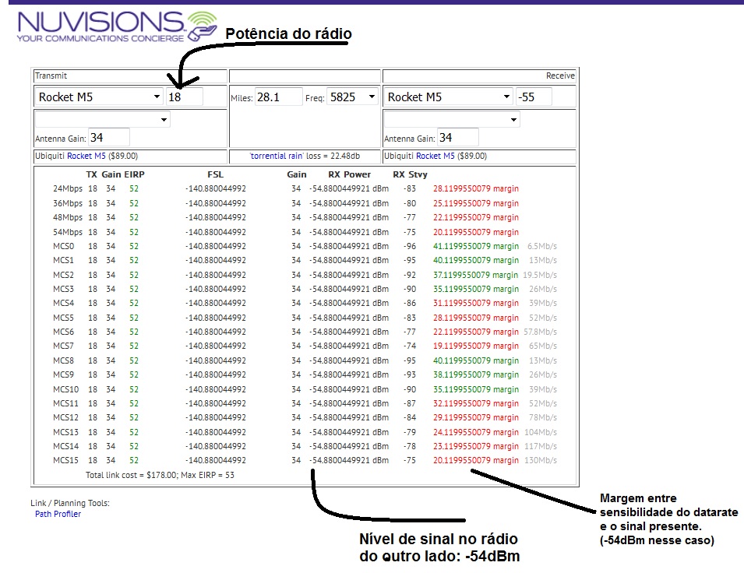Image resolution: width=744 pixels, height=573 pixels.
Task: Click the 19.1199550079 margin value
Action: tap(476, 346)
